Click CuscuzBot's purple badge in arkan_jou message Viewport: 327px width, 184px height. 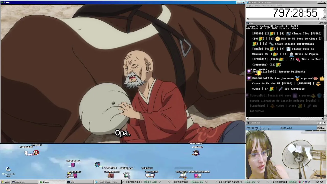(x=249, y=78)
